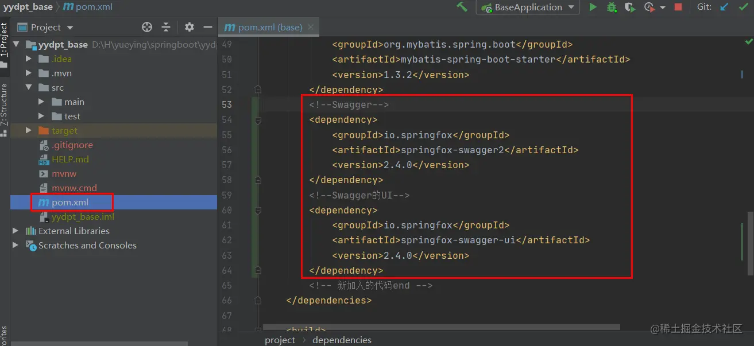Screen dimensions: 754x346
Task: Click the editor horizontal scrollbar
Action: [x=441, y=328]
